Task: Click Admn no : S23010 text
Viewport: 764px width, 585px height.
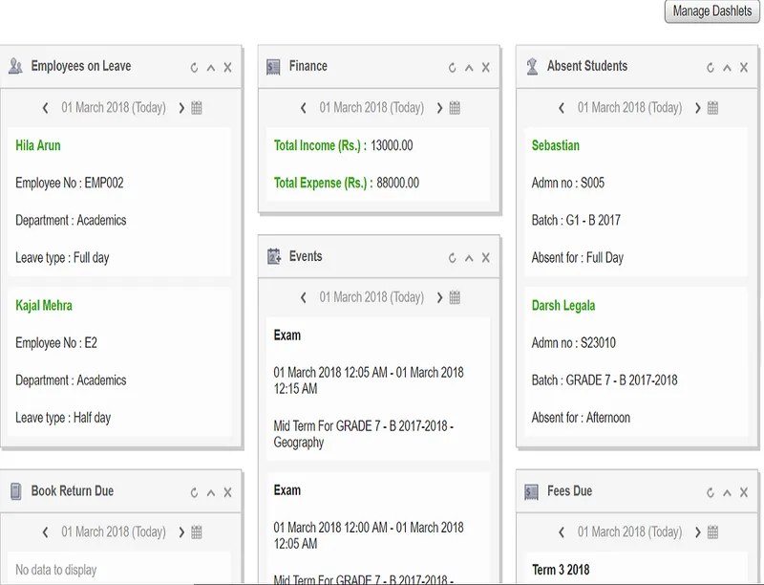Action: click(574, 343)
